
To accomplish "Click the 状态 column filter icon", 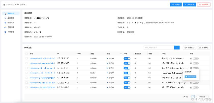I will (x=121, y=54).
